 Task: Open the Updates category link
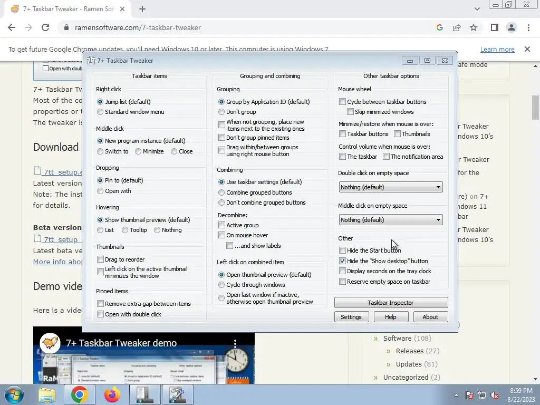(409, 364)
